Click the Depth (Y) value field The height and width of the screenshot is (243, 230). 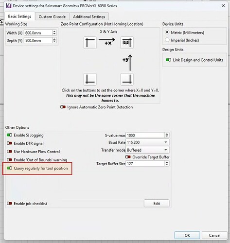(x=38, y=40)
